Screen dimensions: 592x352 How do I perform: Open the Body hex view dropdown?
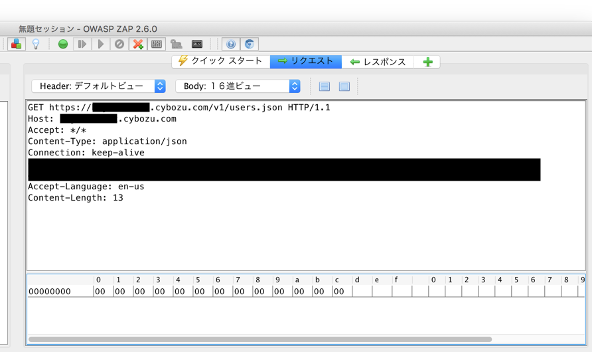click(238, 86)
